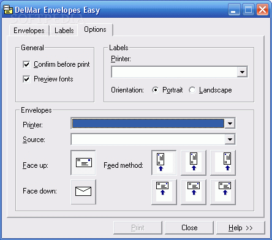272x240 pixels.
Task: Select the Face up envelope icon
Action: tap(83, 163)
